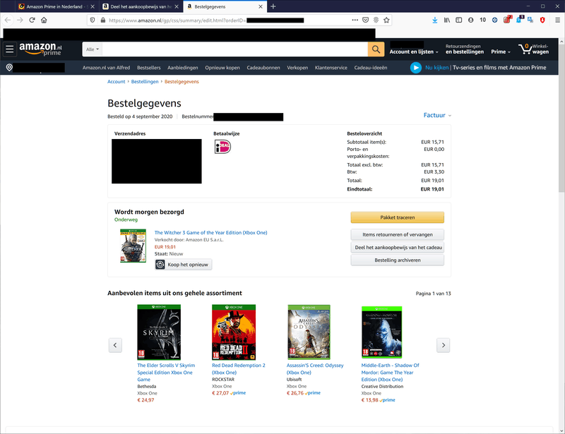This screenshot has width=565, height=434.
Task: Expand the Prime dropdown
Action: pos(501,52)
